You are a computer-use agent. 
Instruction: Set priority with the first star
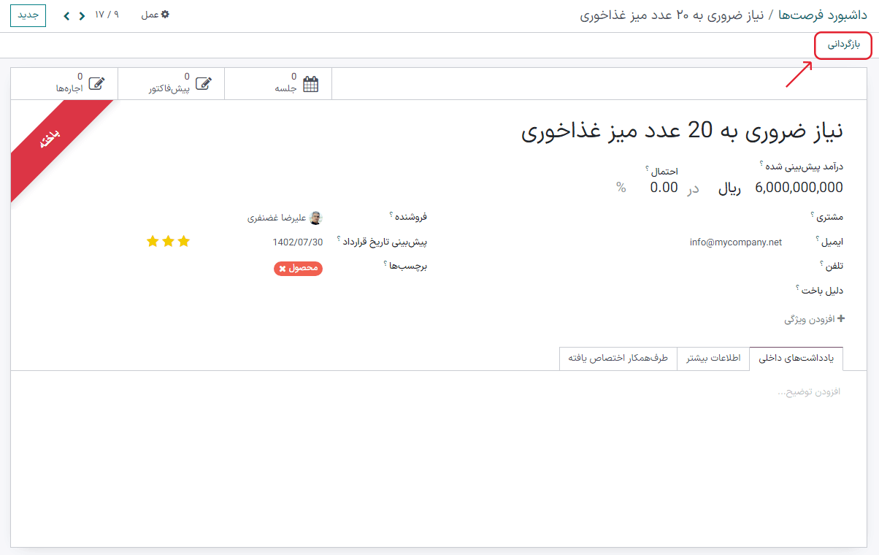184,240
